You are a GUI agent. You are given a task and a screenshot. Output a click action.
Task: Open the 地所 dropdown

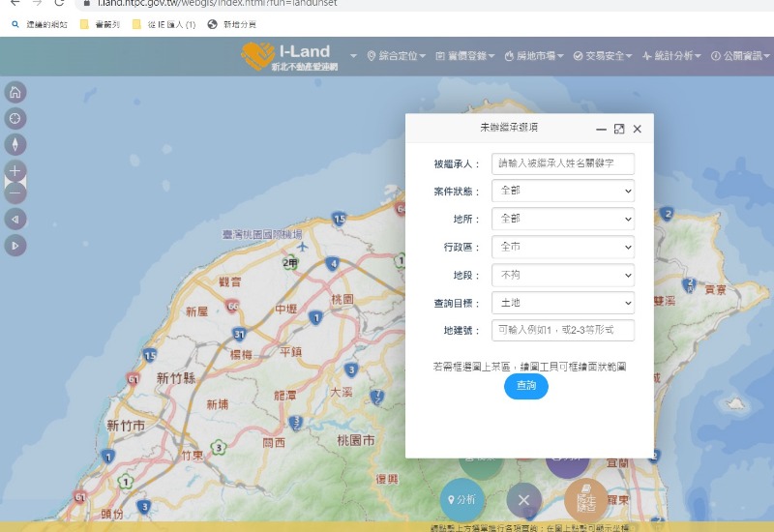[x=562, y=220]
